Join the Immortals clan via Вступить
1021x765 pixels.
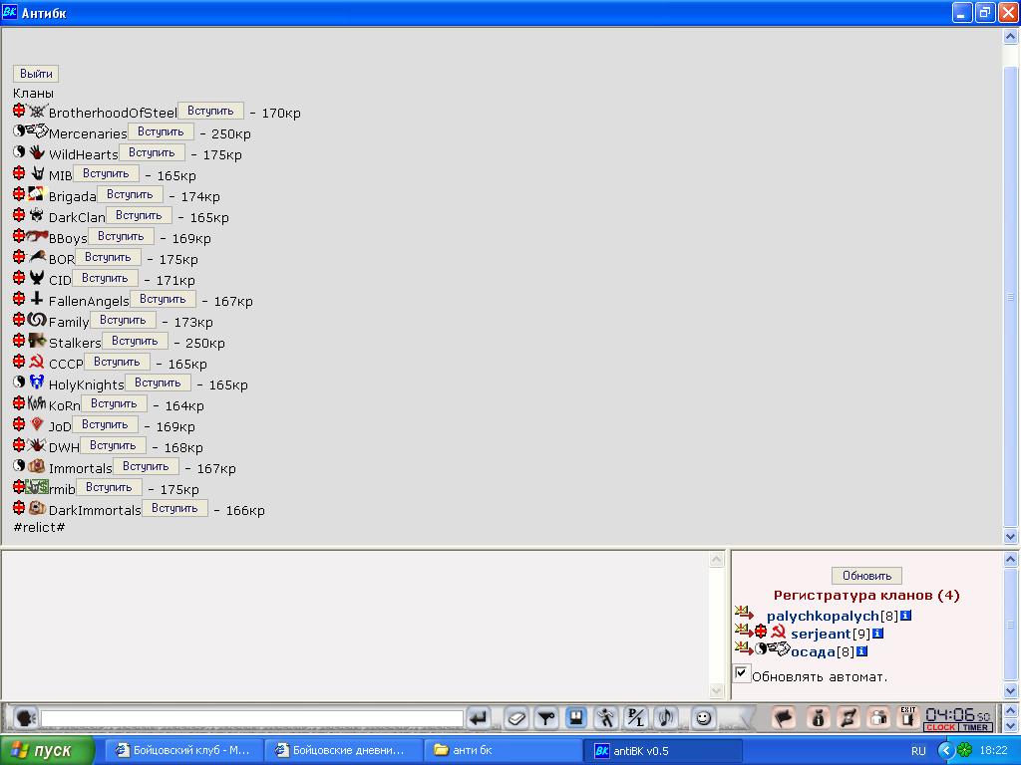click(x=146, y=466)
